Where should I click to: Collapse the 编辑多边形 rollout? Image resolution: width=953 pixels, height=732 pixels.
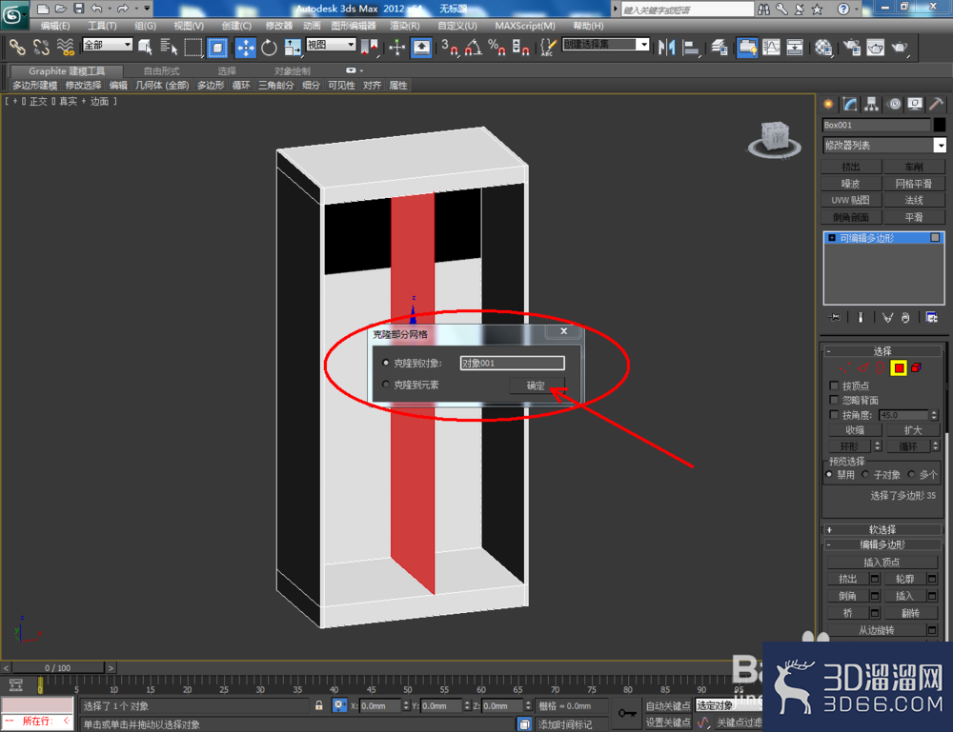click(x=882, y=544)
